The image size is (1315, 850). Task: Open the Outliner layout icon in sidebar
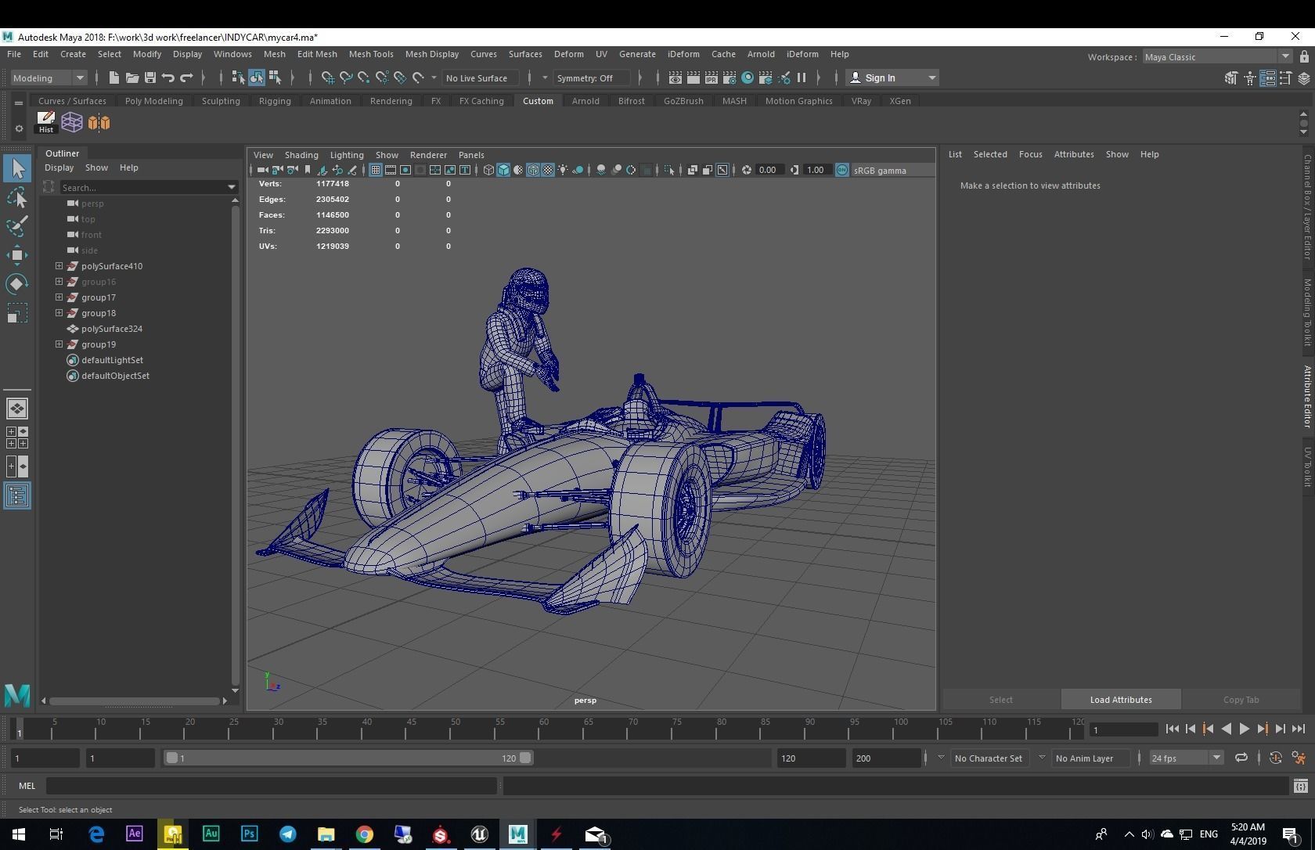click(17, 495)
